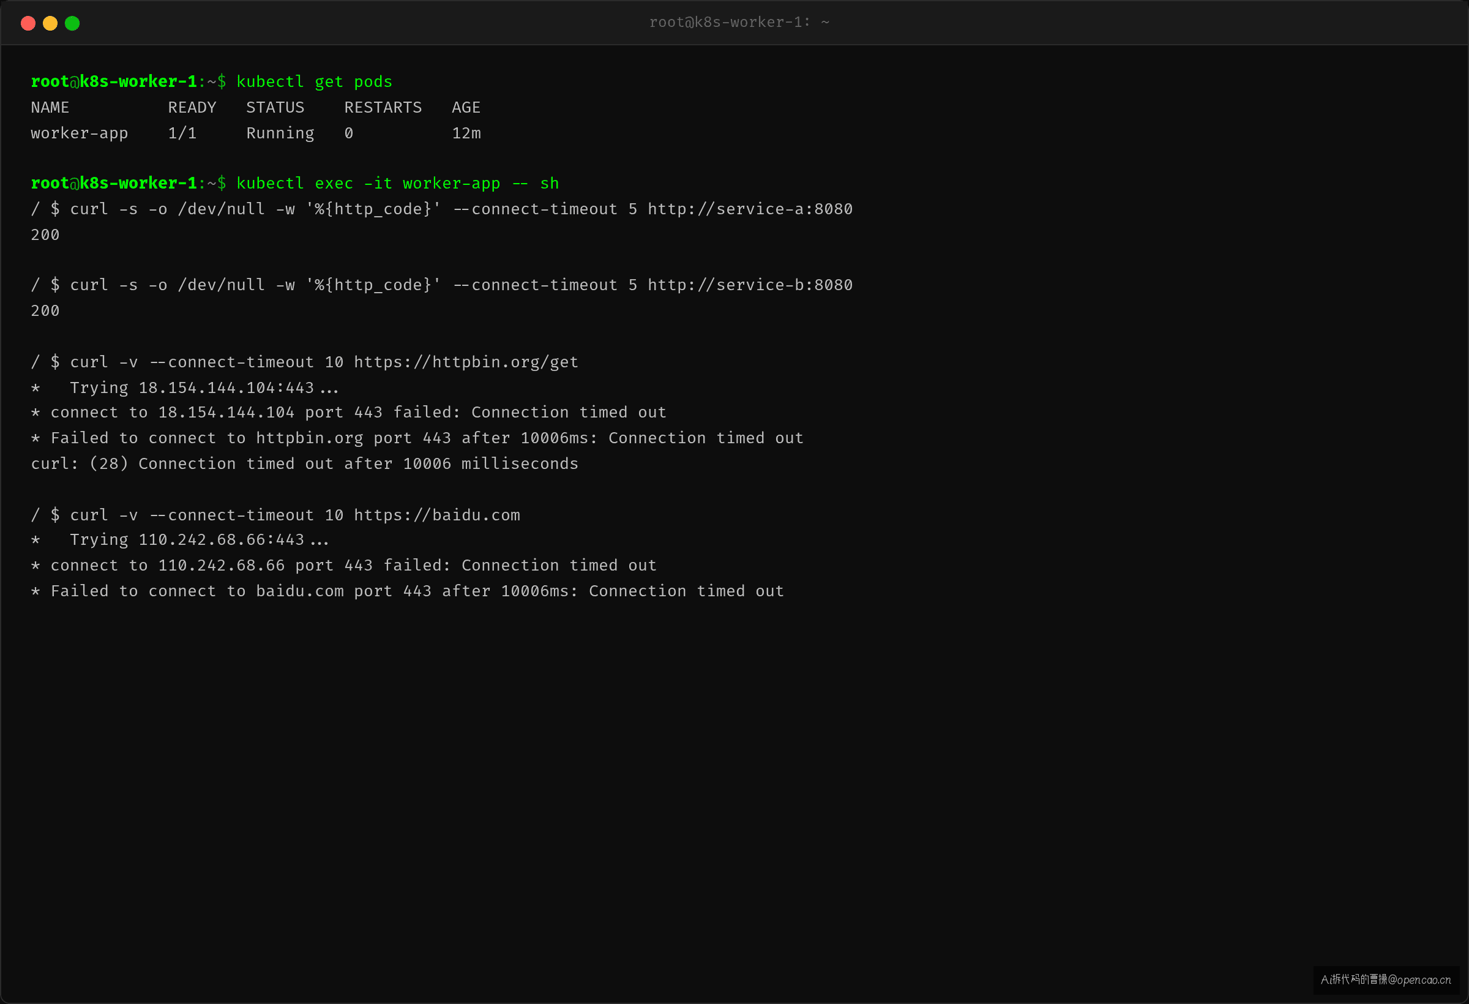Click the yellow minimize window button

tap(50, 23)
